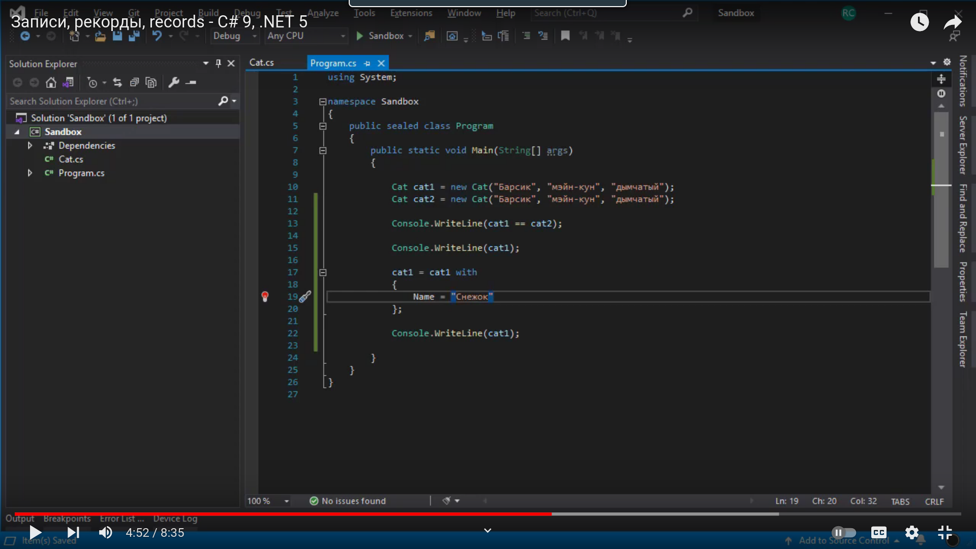Screen dimensions: 976x549
Task: Toggle the autoplay switch
Action: (x=844, y=532)
